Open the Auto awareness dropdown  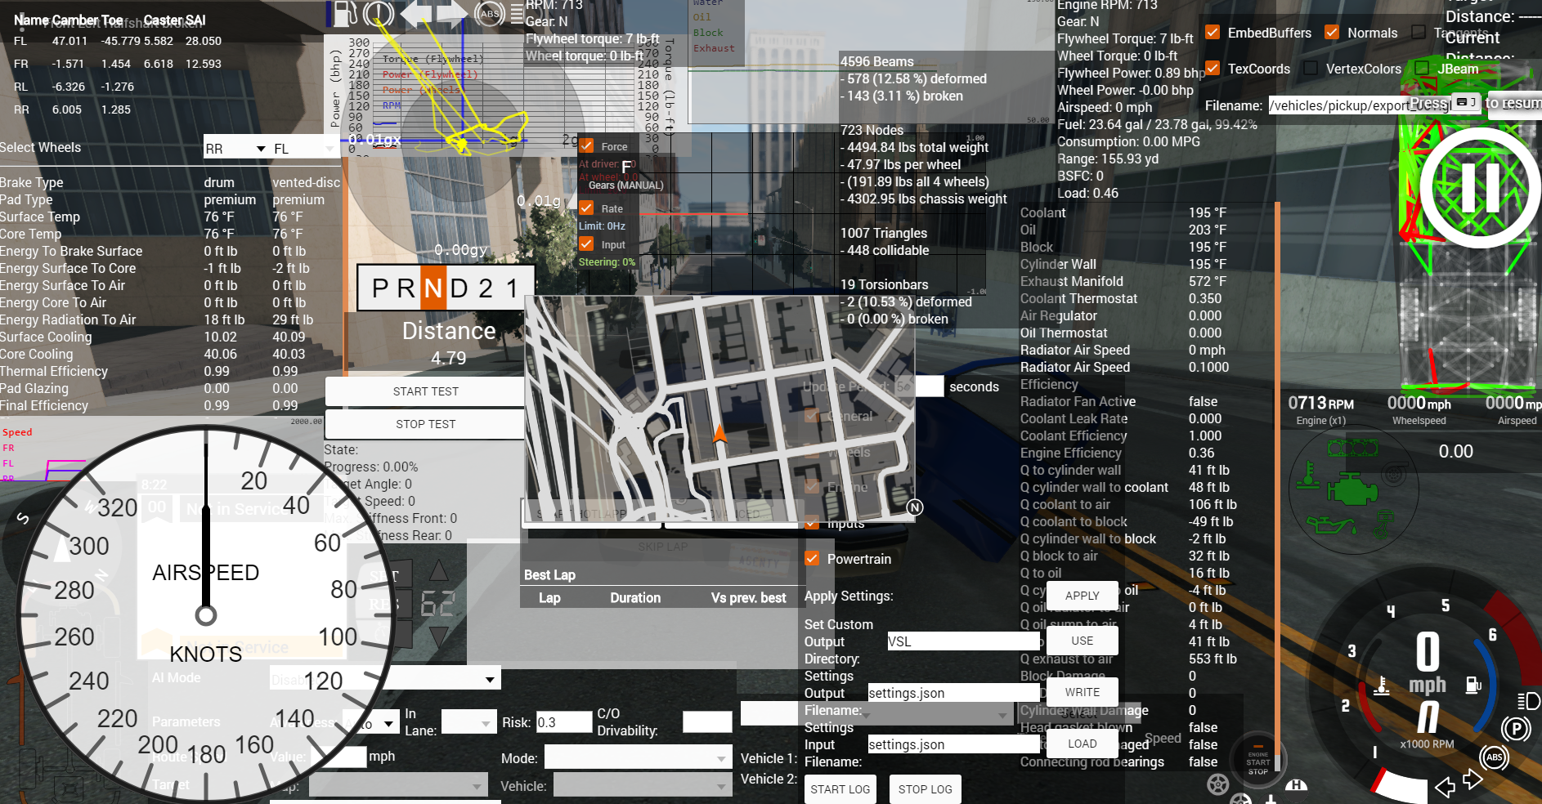[x=370, y=723]
